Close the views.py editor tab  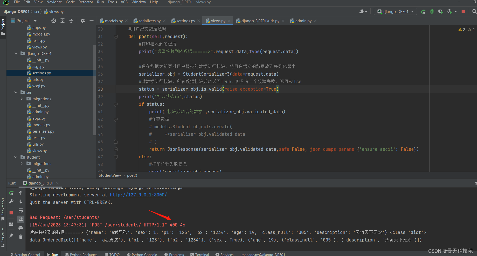[x=229, y=21]
